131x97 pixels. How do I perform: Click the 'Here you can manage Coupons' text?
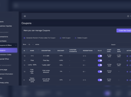click(37, 31)
